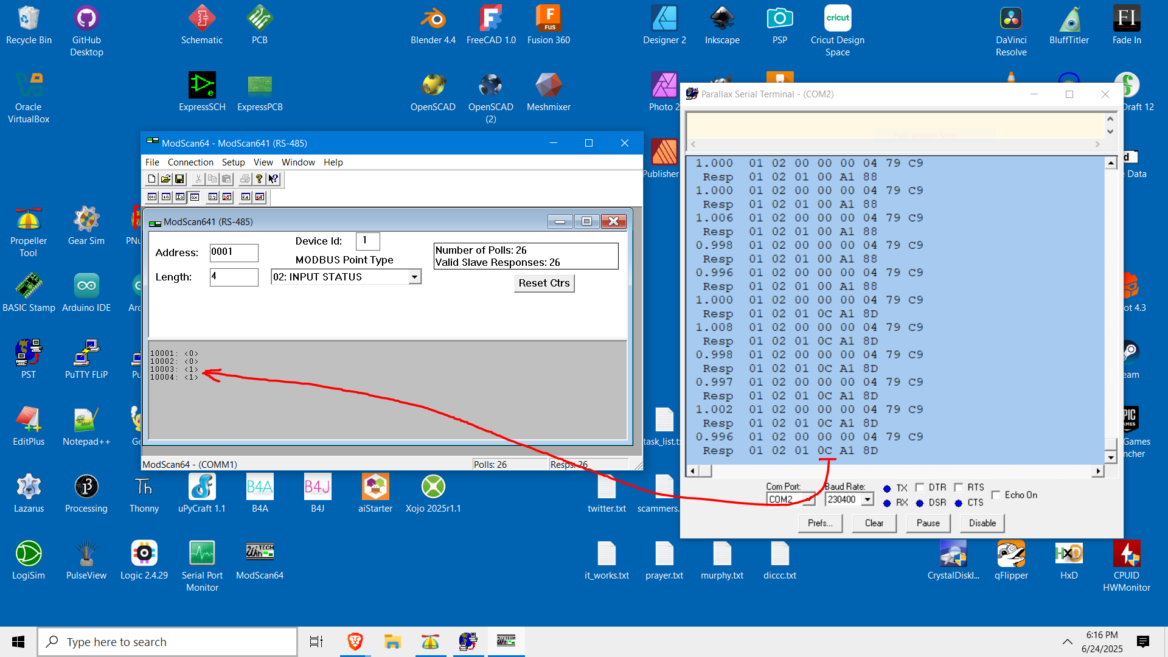This screenshot has height=657, width=1168.
Task: Click the Length input field showing 4
Action: 234,277
